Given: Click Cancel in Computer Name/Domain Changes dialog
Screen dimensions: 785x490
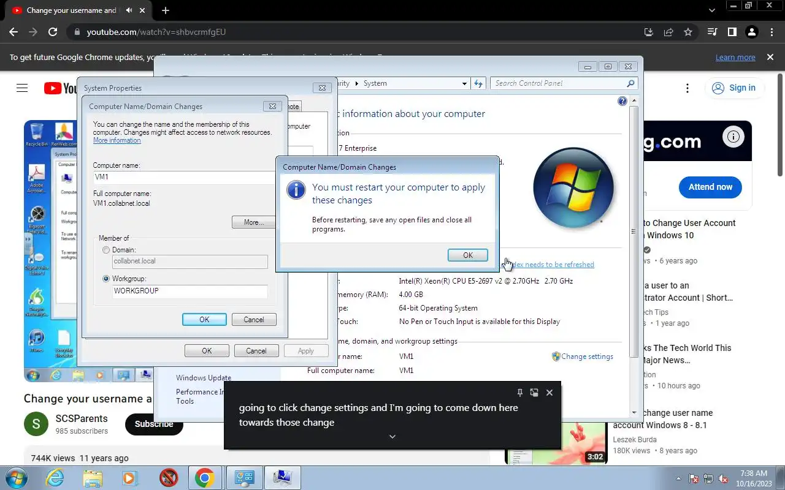Looking at the screenshot, I should (254, 320).
